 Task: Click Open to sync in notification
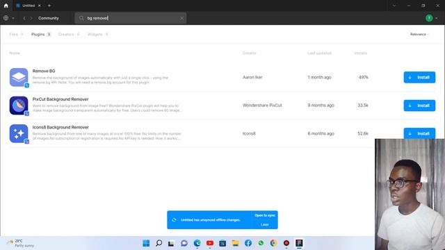(264, 215)
